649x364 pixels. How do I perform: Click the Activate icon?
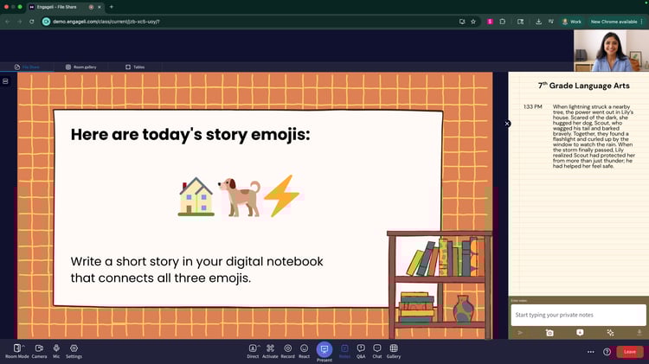270,348
